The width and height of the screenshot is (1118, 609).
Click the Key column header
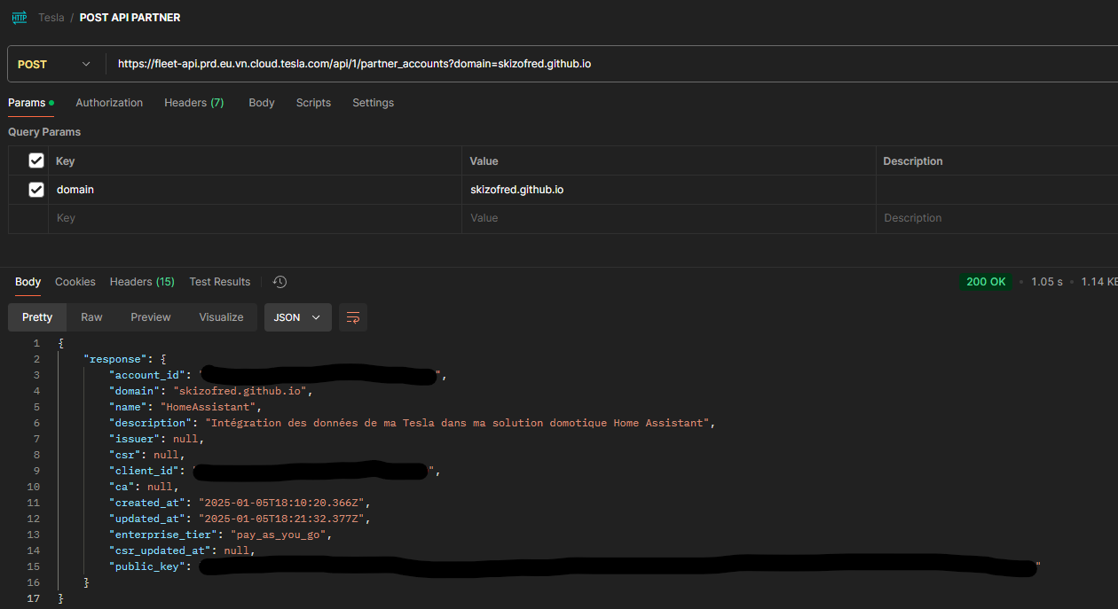pos(65,161)
